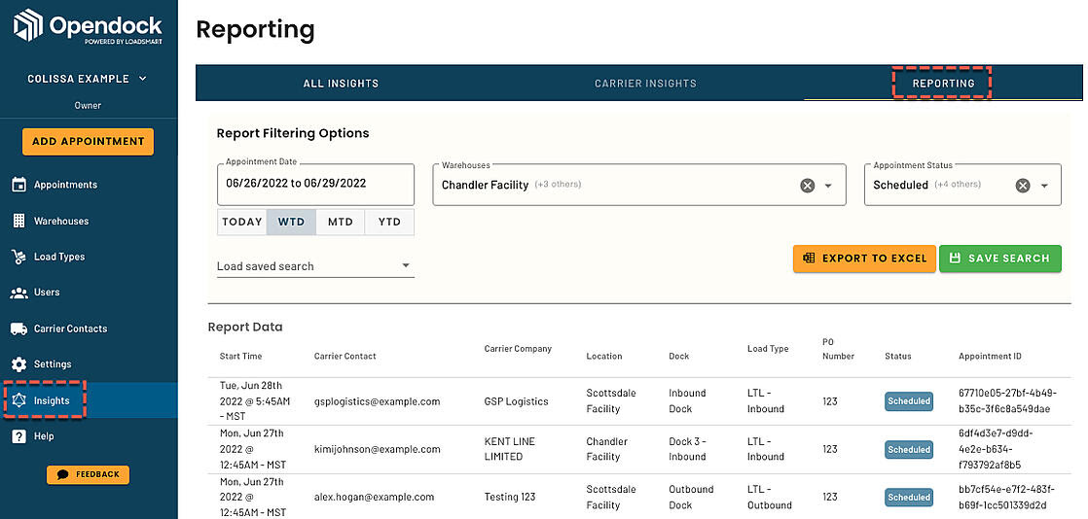Open Appointments calendar icon in sidebar
Screen dimensions: 1088x519
[19, 185]
